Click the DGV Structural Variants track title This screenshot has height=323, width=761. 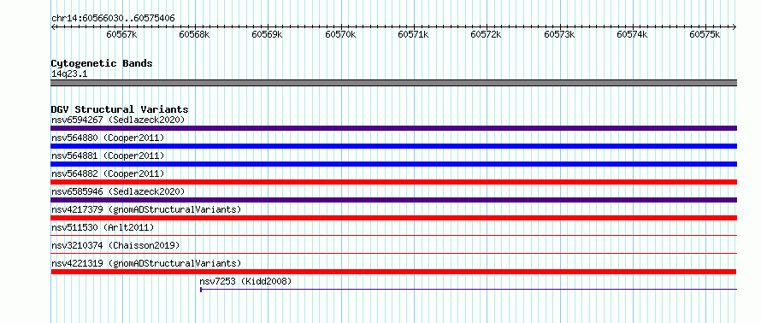(x=120, y=109)
